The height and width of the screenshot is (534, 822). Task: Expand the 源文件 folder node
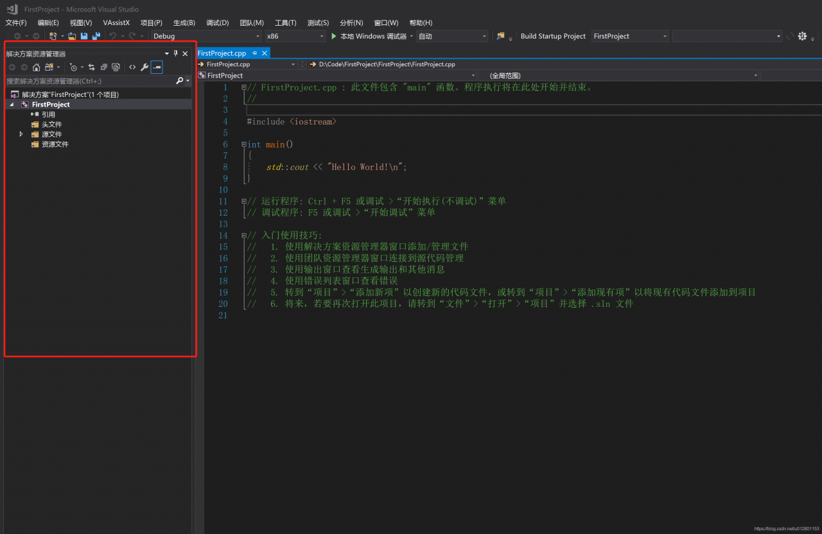(x=21, y=134)
